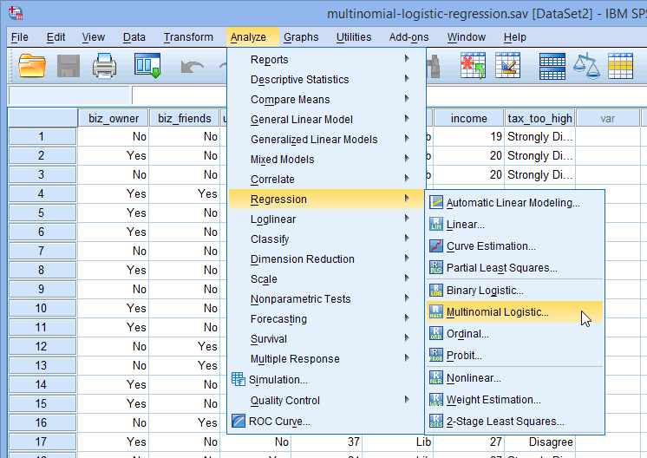Screen dimensions: 647x458
Task: Select Multinomial Logistic from Regression submenu
Action: 497,312
